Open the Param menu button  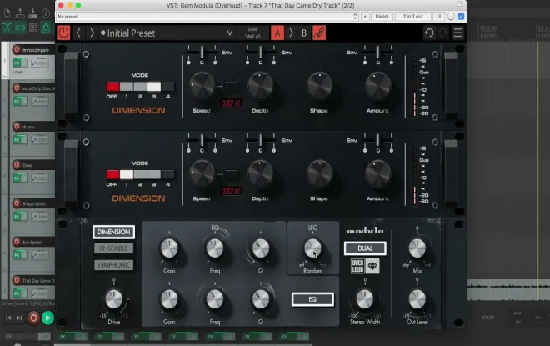pyautogui.click(x=382, y=17)
